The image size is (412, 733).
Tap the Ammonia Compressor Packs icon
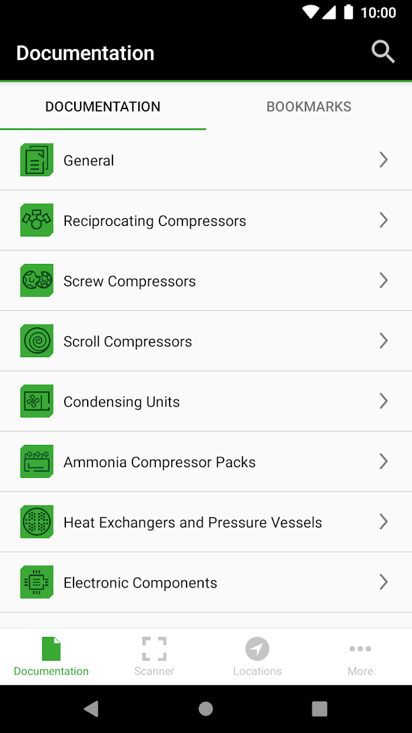(x=36, y=461)
